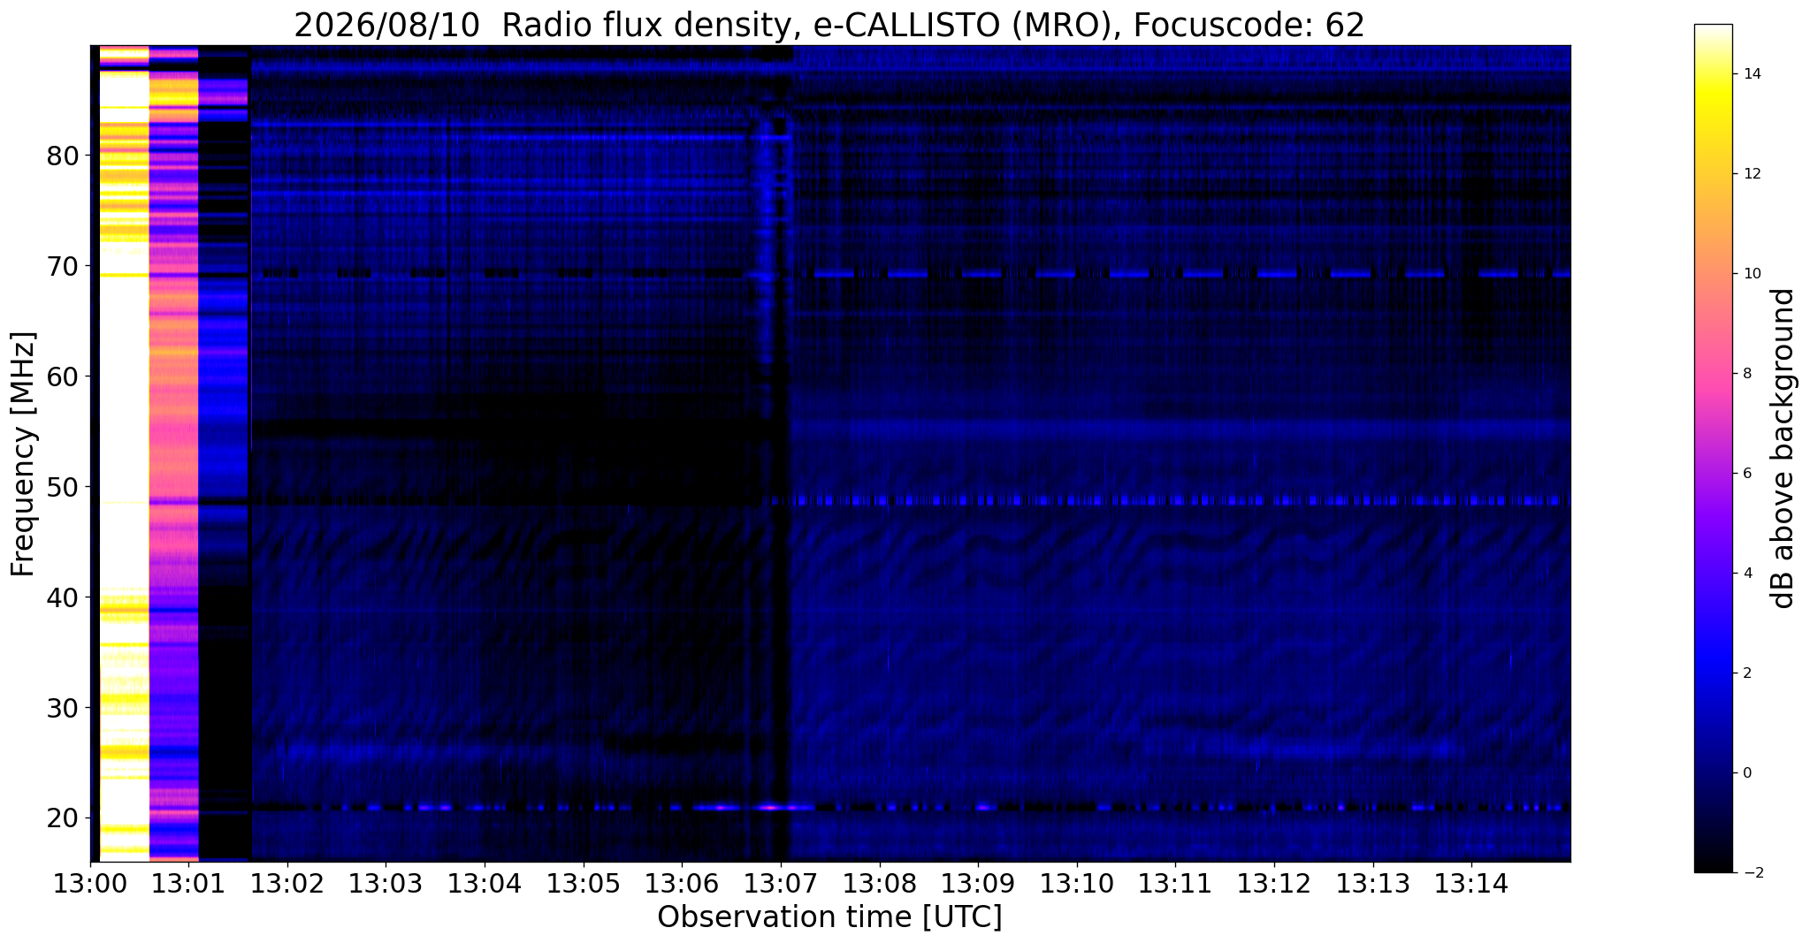Click the 50 MHz frequency tick label
The width and height of the screenshot is (1810, 943).
point(62,487)
